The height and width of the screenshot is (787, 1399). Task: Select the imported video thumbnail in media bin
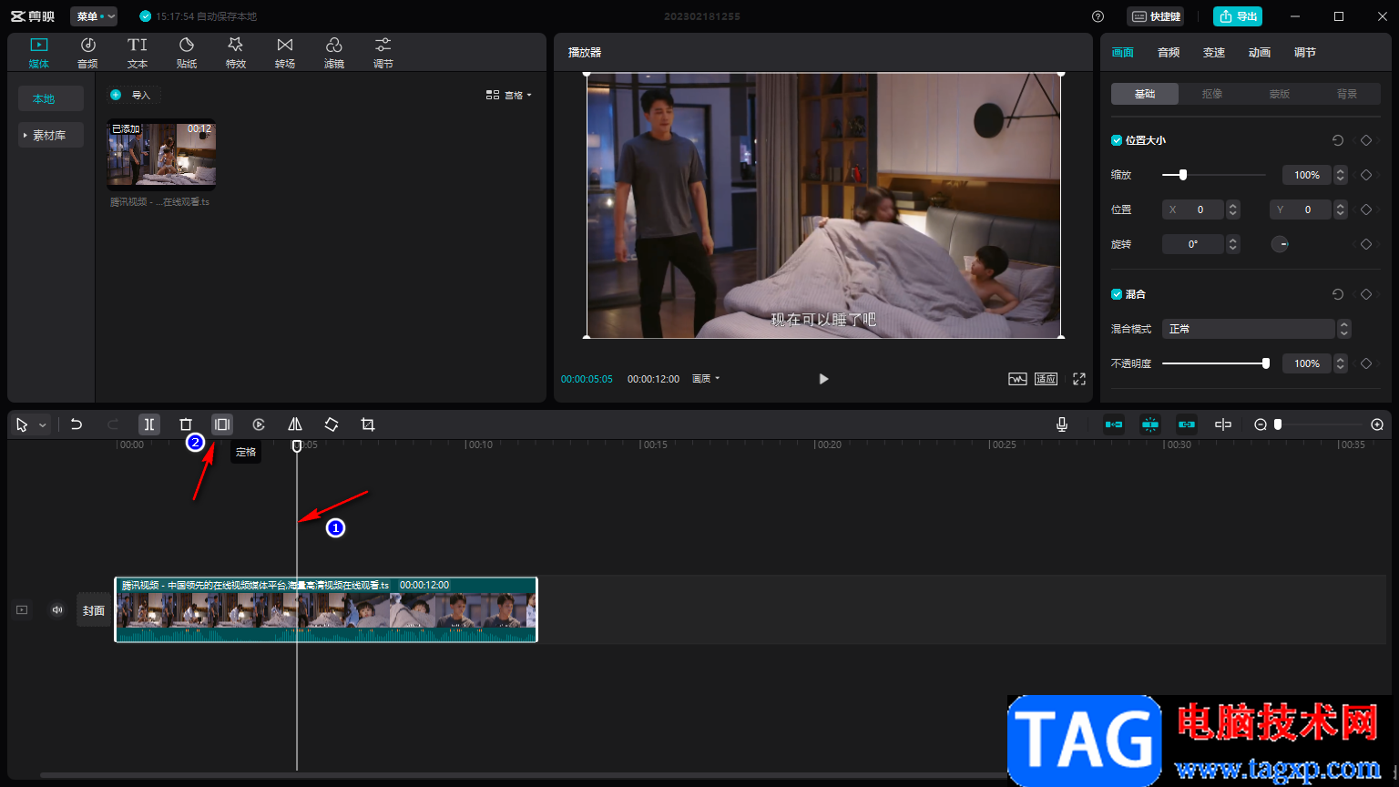pos(162,154)
